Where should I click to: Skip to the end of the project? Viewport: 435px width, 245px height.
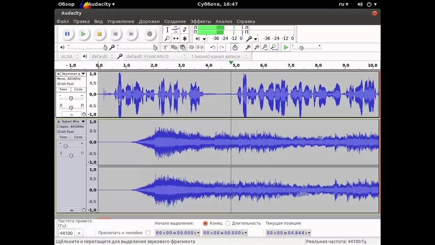click(131, 34)
